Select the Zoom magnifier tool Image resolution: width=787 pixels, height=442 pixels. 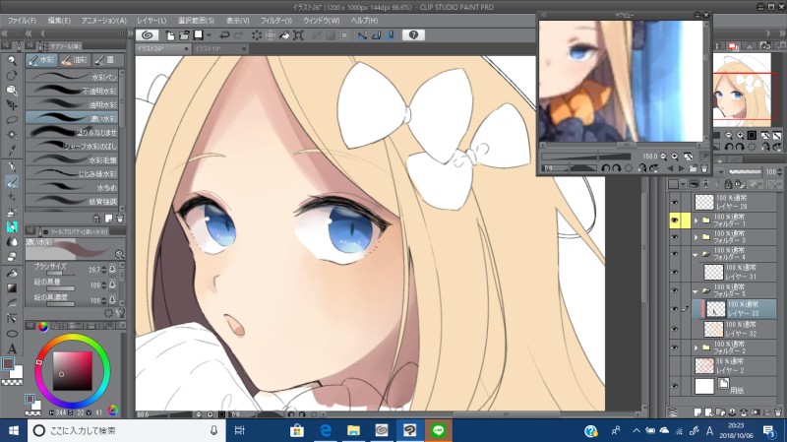click(12, 61)
